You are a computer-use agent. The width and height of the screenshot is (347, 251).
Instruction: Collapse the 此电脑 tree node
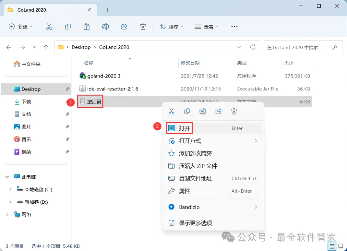tap(7, 177)
